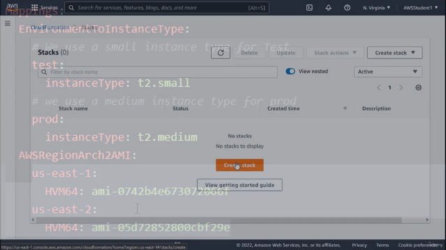The image size is (446, 250).
Task: Open the Privacy footer link
Action: point(360,245)
